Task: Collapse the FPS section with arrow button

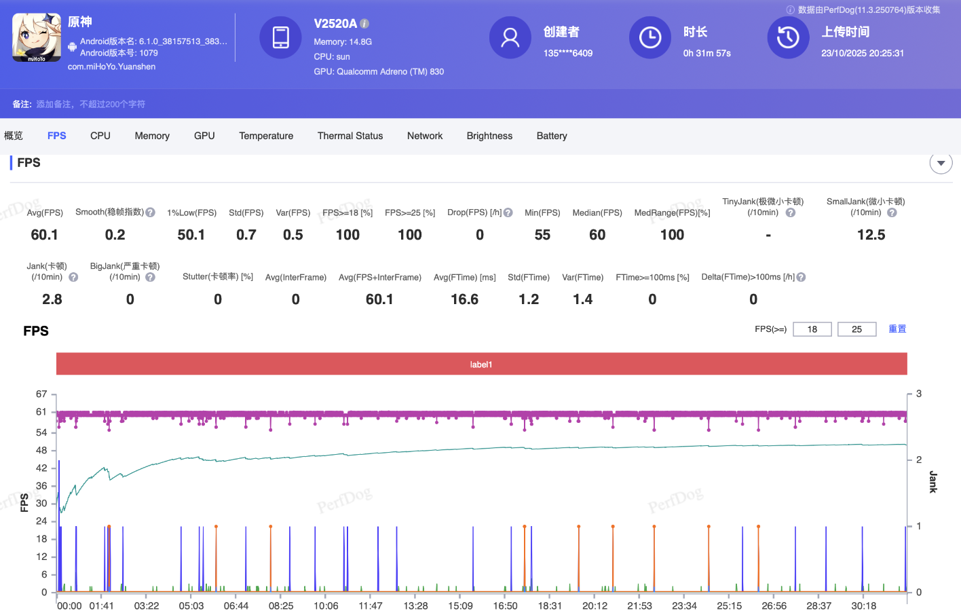Action: pos(941,163)
